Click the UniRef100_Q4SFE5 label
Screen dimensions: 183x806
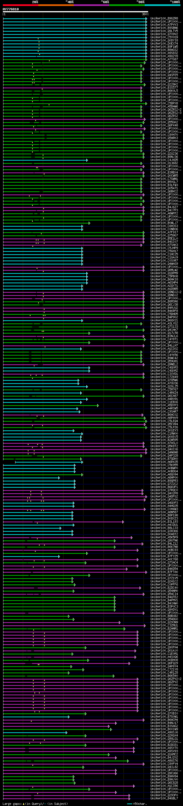[x=164, y=75]
